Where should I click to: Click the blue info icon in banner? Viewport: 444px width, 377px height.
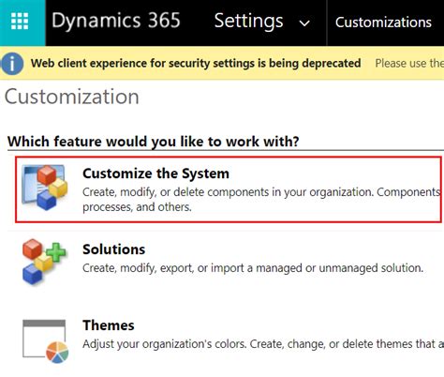pyautogui.click(x=12, y=64)
